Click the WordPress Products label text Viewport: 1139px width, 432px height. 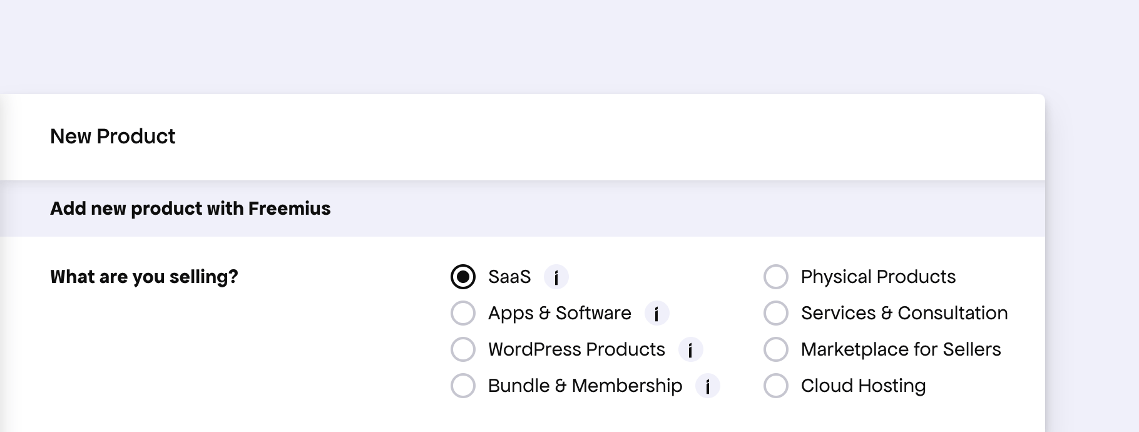pyautogui.click(x=576, y=349)
